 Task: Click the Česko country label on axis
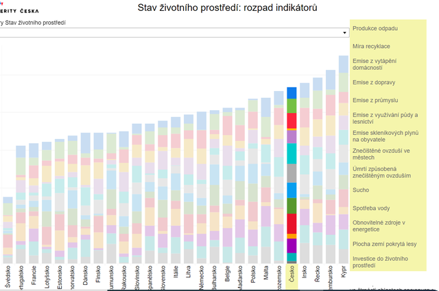[x=292, y=277]
